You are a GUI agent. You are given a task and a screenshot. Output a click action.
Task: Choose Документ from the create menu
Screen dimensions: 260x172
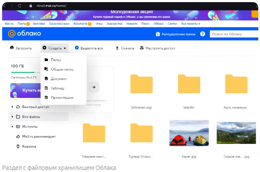coord(64,79)
